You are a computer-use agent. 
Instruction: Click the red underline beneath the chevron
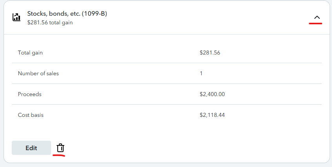(316, 24)
